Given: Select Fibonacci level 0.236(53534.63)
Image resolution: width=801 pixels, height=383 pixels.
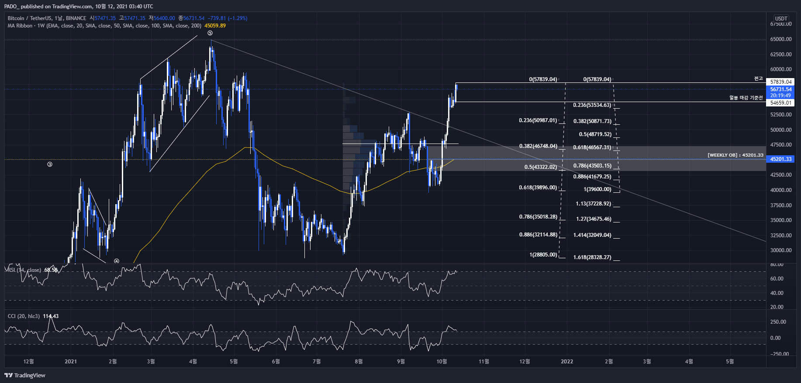Looking at the screenshot, I should coord(592,105).
